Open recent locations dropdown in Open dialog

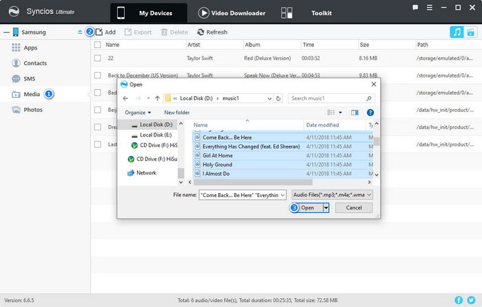point(148,98)
